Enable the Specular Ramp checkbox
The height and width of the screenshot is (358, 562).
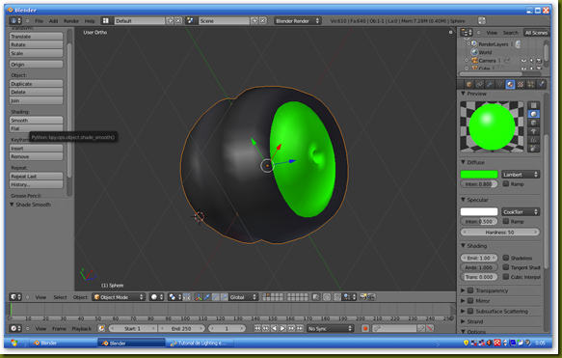506,221
